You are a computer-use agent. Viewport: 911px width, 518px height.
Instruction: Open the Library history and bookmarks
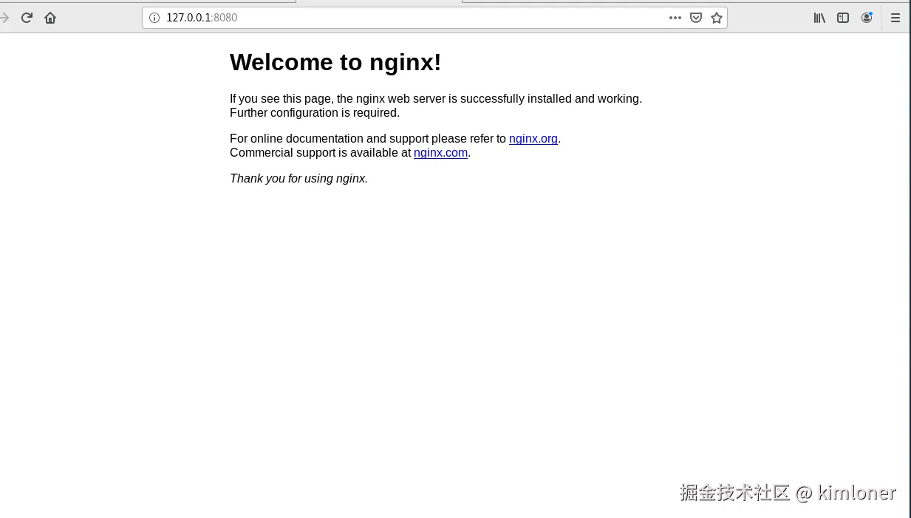(x=819, y=18)
